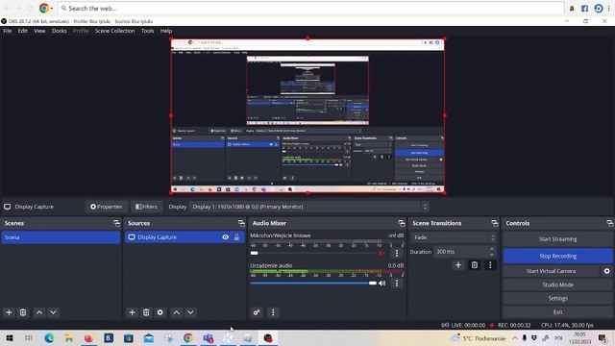Screen dimensions: 615x346
Task: Open source Filters button in toolbar
Action: (x=146, y=207)
